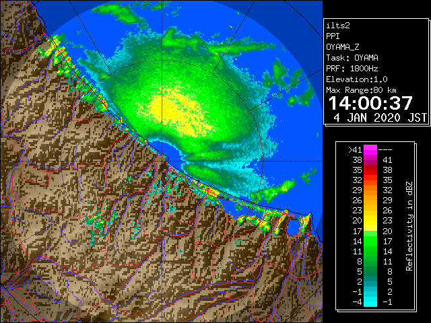The height and width of the screenshot is (323, 431).
Task: Click the vertical "Reflectivity in dBZ" label
Action: point(409,226)
